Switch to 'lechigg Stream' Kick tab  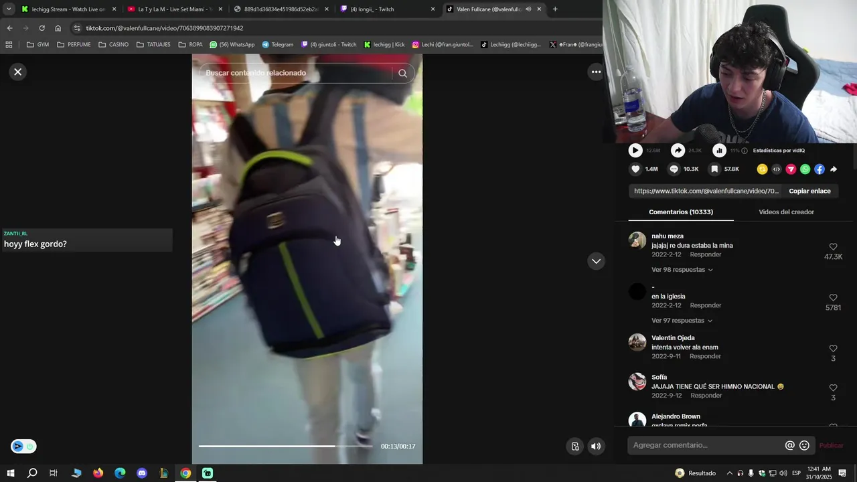69,9
